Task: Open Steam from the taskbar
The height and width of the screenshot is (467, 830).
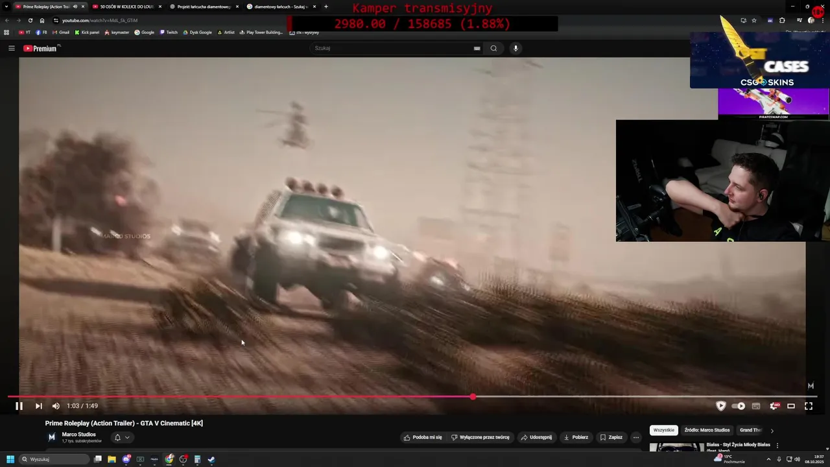Action: [x=211, y=459]
